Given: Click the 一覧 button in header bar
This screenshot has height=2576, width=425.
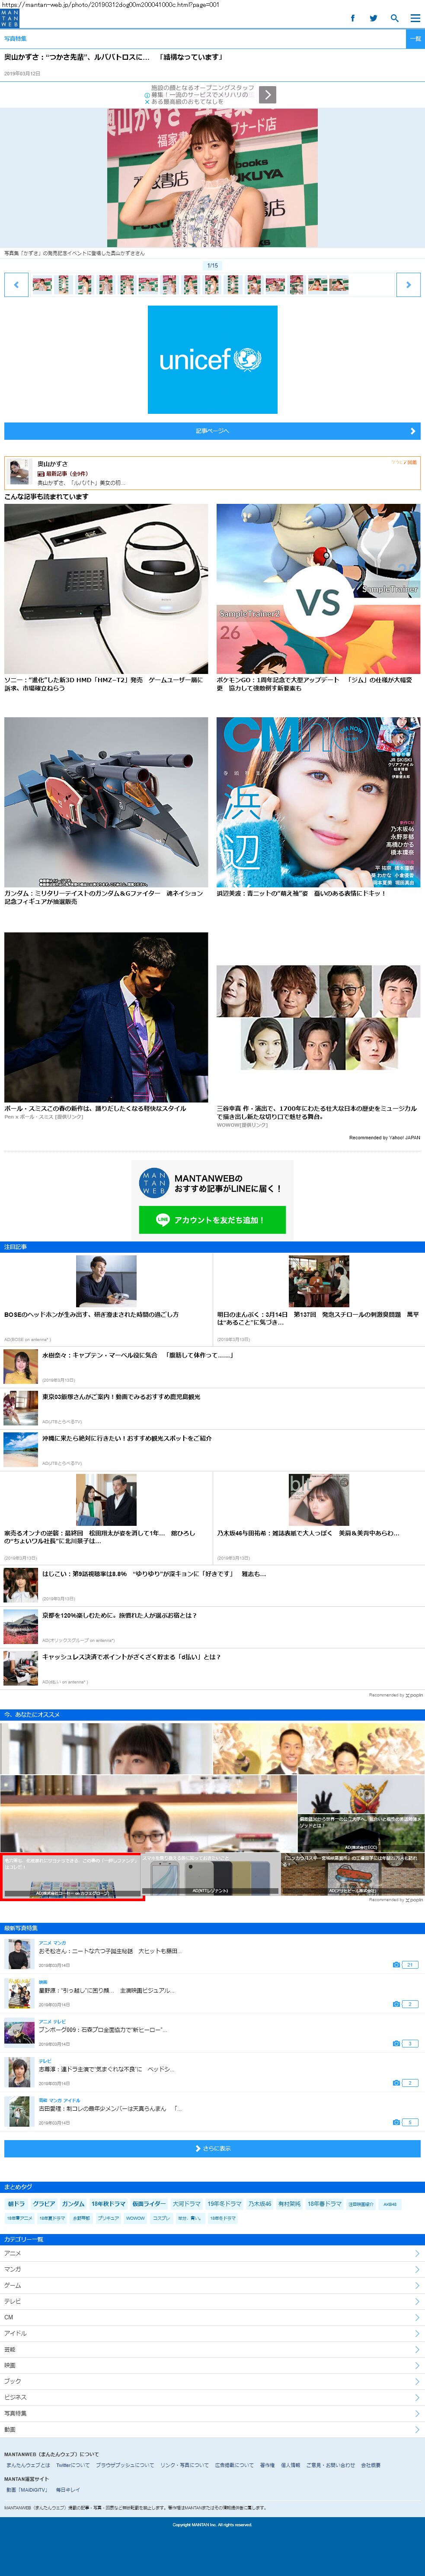Looking at the screenshot, I should pos(416,39).
